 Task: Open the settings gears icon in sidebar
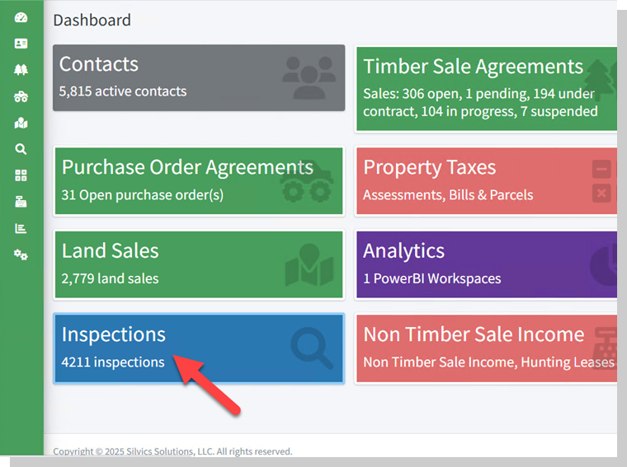point(21,255)
